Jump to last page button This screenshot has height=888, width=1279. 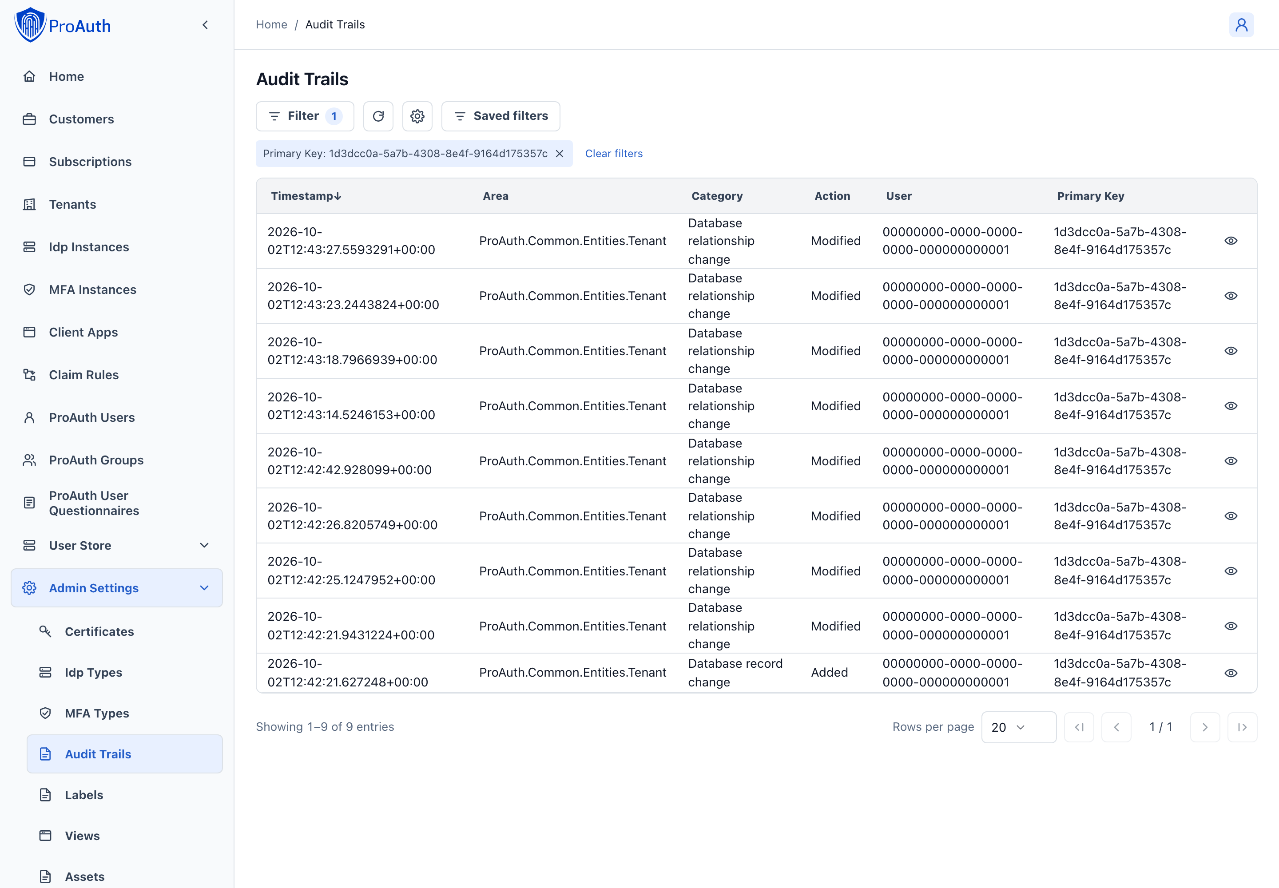pos(1242,727)
